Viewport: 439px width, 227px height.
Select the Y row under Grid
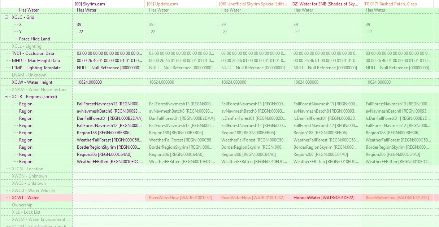tap(21, 32)
